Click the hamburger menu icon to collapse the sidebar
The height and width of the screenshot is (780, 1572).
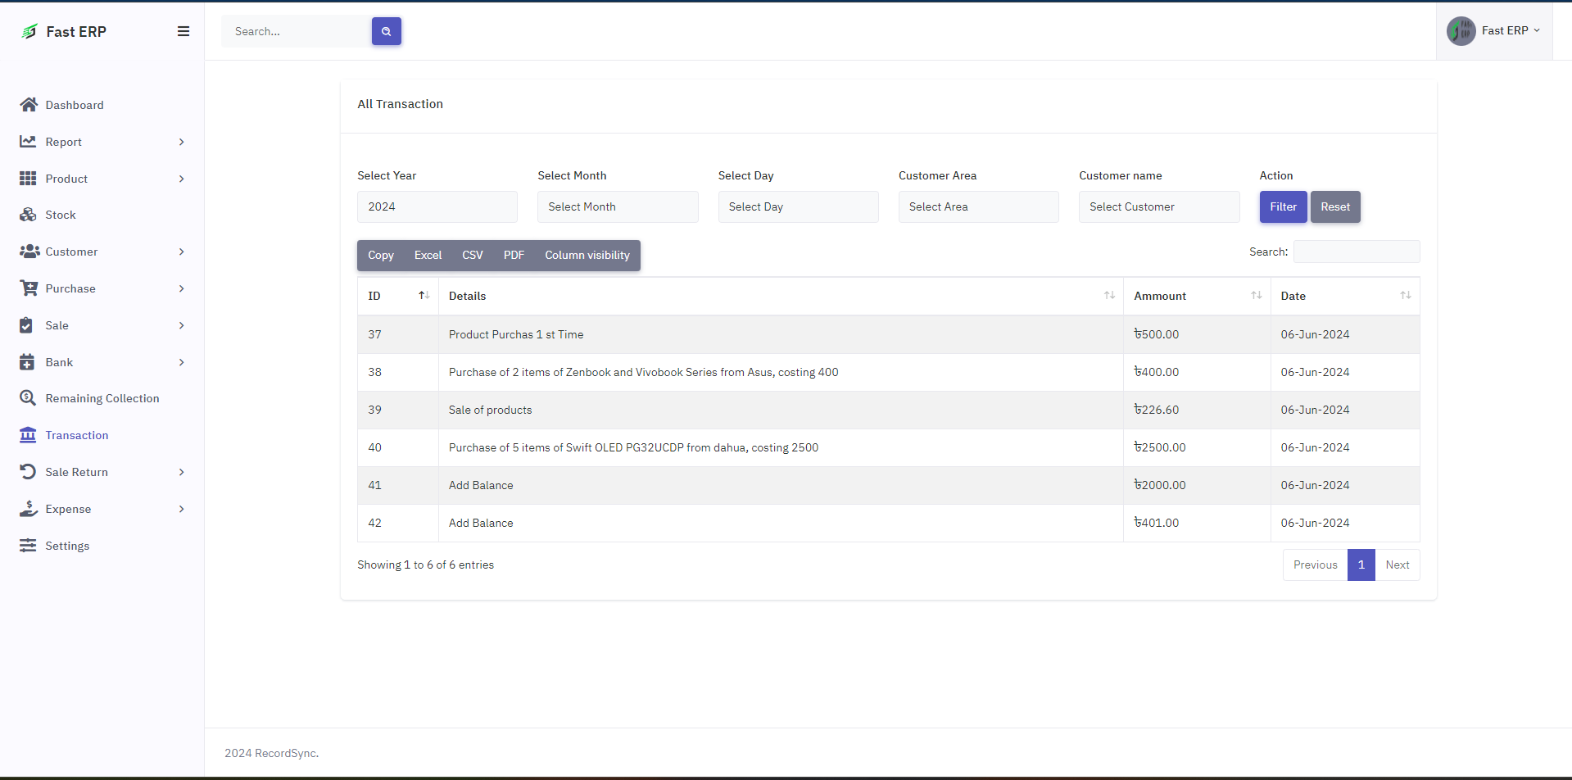[x=183, y=31]
